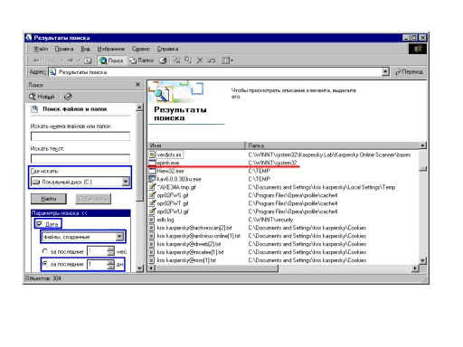463x347 pixels.
Task: Select the opr02PWU.gif file icon
Action: 152,211
